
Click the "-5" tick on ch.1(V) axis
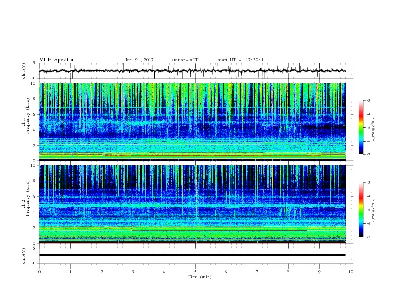pyautogui.click(x=34, y=79)
